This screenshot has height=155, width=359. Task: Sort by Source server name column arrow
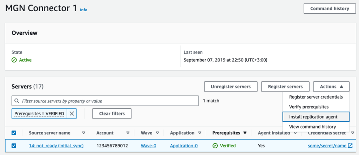click(x=83, y=133)
